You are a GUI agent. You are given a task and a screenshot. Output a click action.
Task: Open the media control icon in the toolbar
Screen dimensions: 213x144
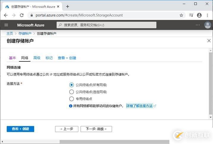pyautogui.click(x=191, y=15)
